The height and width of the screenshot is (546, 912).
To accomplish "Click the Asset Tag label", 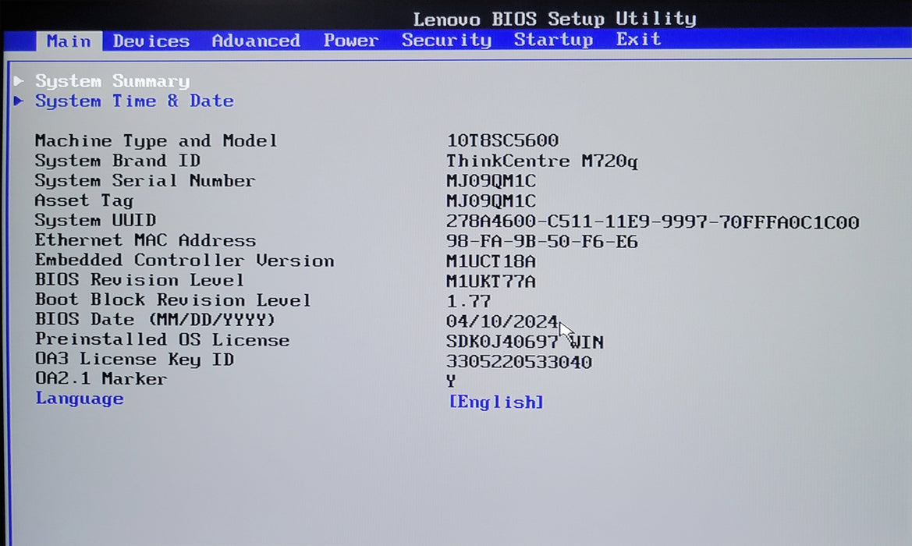I will click(x=84, y=200).
